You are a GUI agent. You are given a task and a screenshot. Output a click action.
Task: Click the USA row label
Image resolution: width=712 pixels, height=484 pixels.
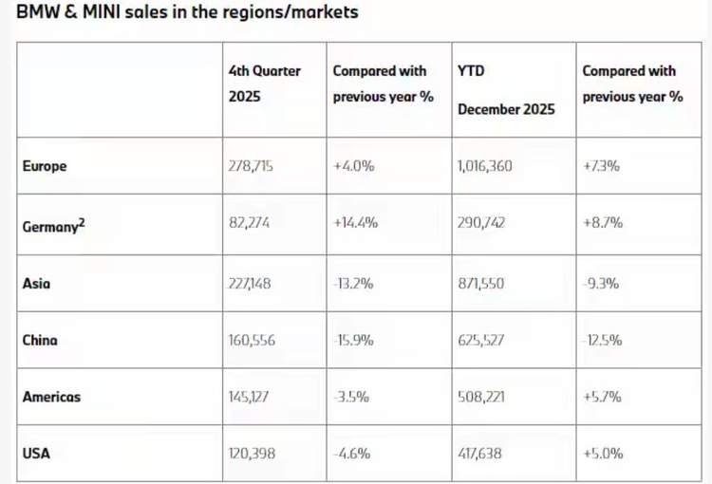[x=36, y=455]
